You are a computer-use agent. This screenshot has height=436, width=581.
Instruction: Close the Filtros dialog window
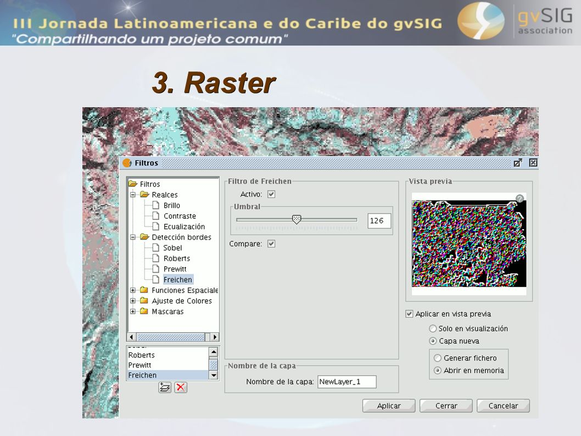coord(533,163)
